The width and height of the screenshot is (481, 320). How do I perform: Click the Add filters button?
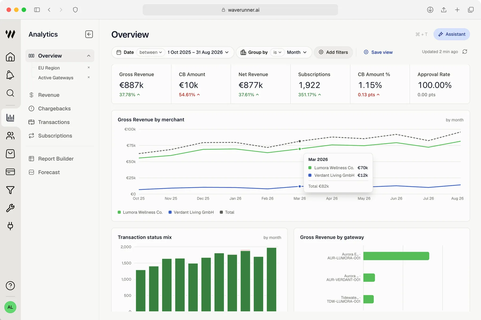[333, 52]
